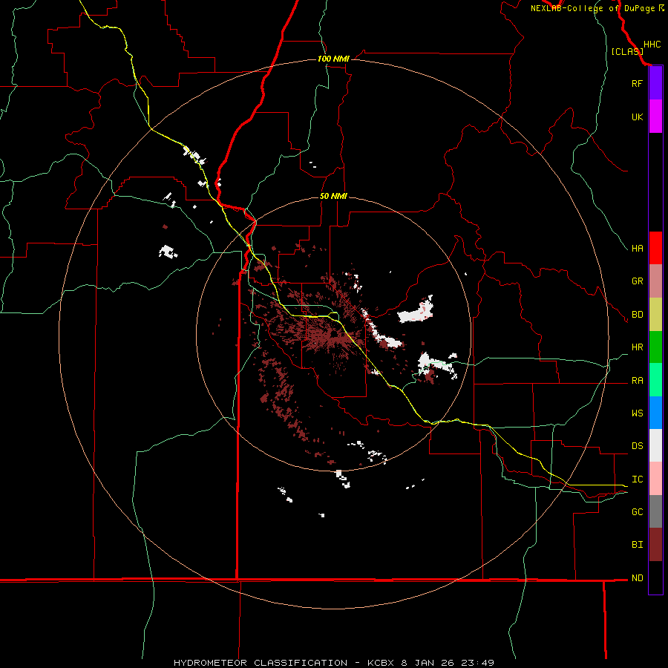The image size is (668, 668).
Task: Click the NEXLAB-College of DuPage text
Action: 594,8
